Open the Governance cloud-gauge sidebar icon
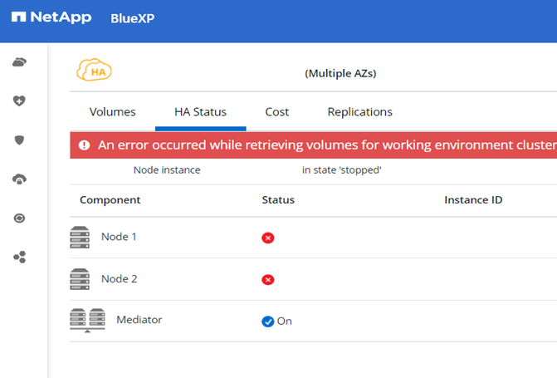 pyautogui.click(x=20, y=179)
